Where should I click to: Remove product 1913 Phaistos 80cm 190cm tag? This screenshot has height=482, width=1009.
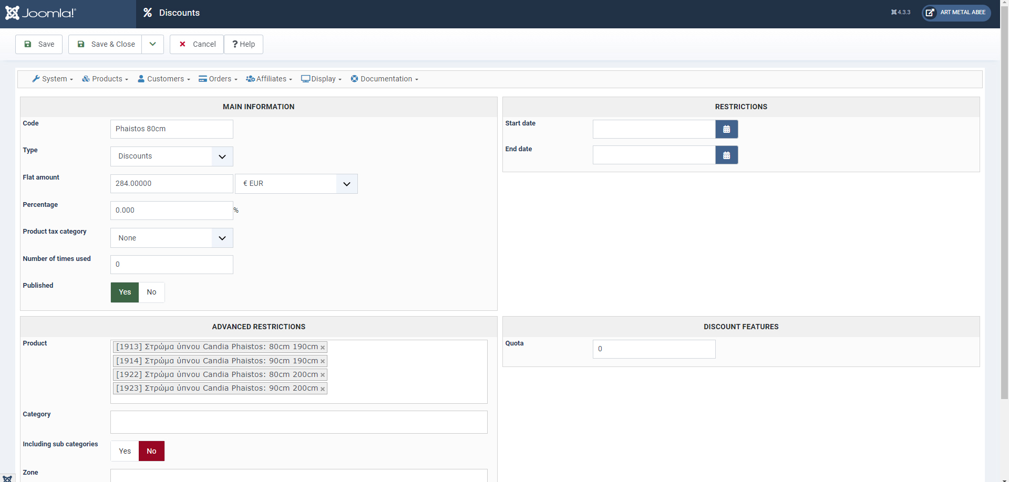coord(323,348)
